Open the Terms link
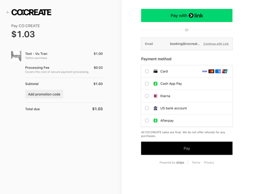The width and height of the screenshot is (261, 194). pos(196,162)
